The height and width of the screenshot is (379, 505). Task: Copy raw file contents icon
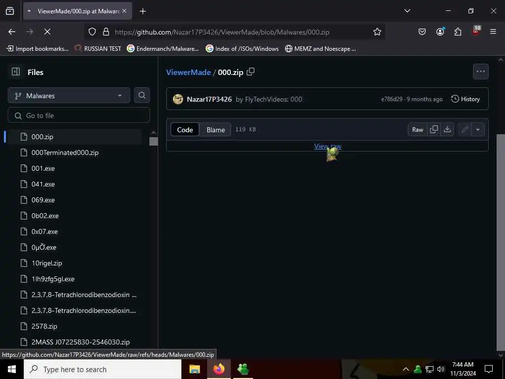tap(434, 130)
